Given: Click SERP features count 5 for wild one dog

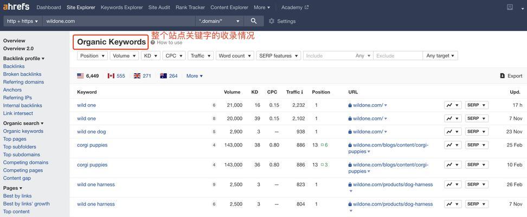Looking at the screenshot, I should (x=214, y=131).
